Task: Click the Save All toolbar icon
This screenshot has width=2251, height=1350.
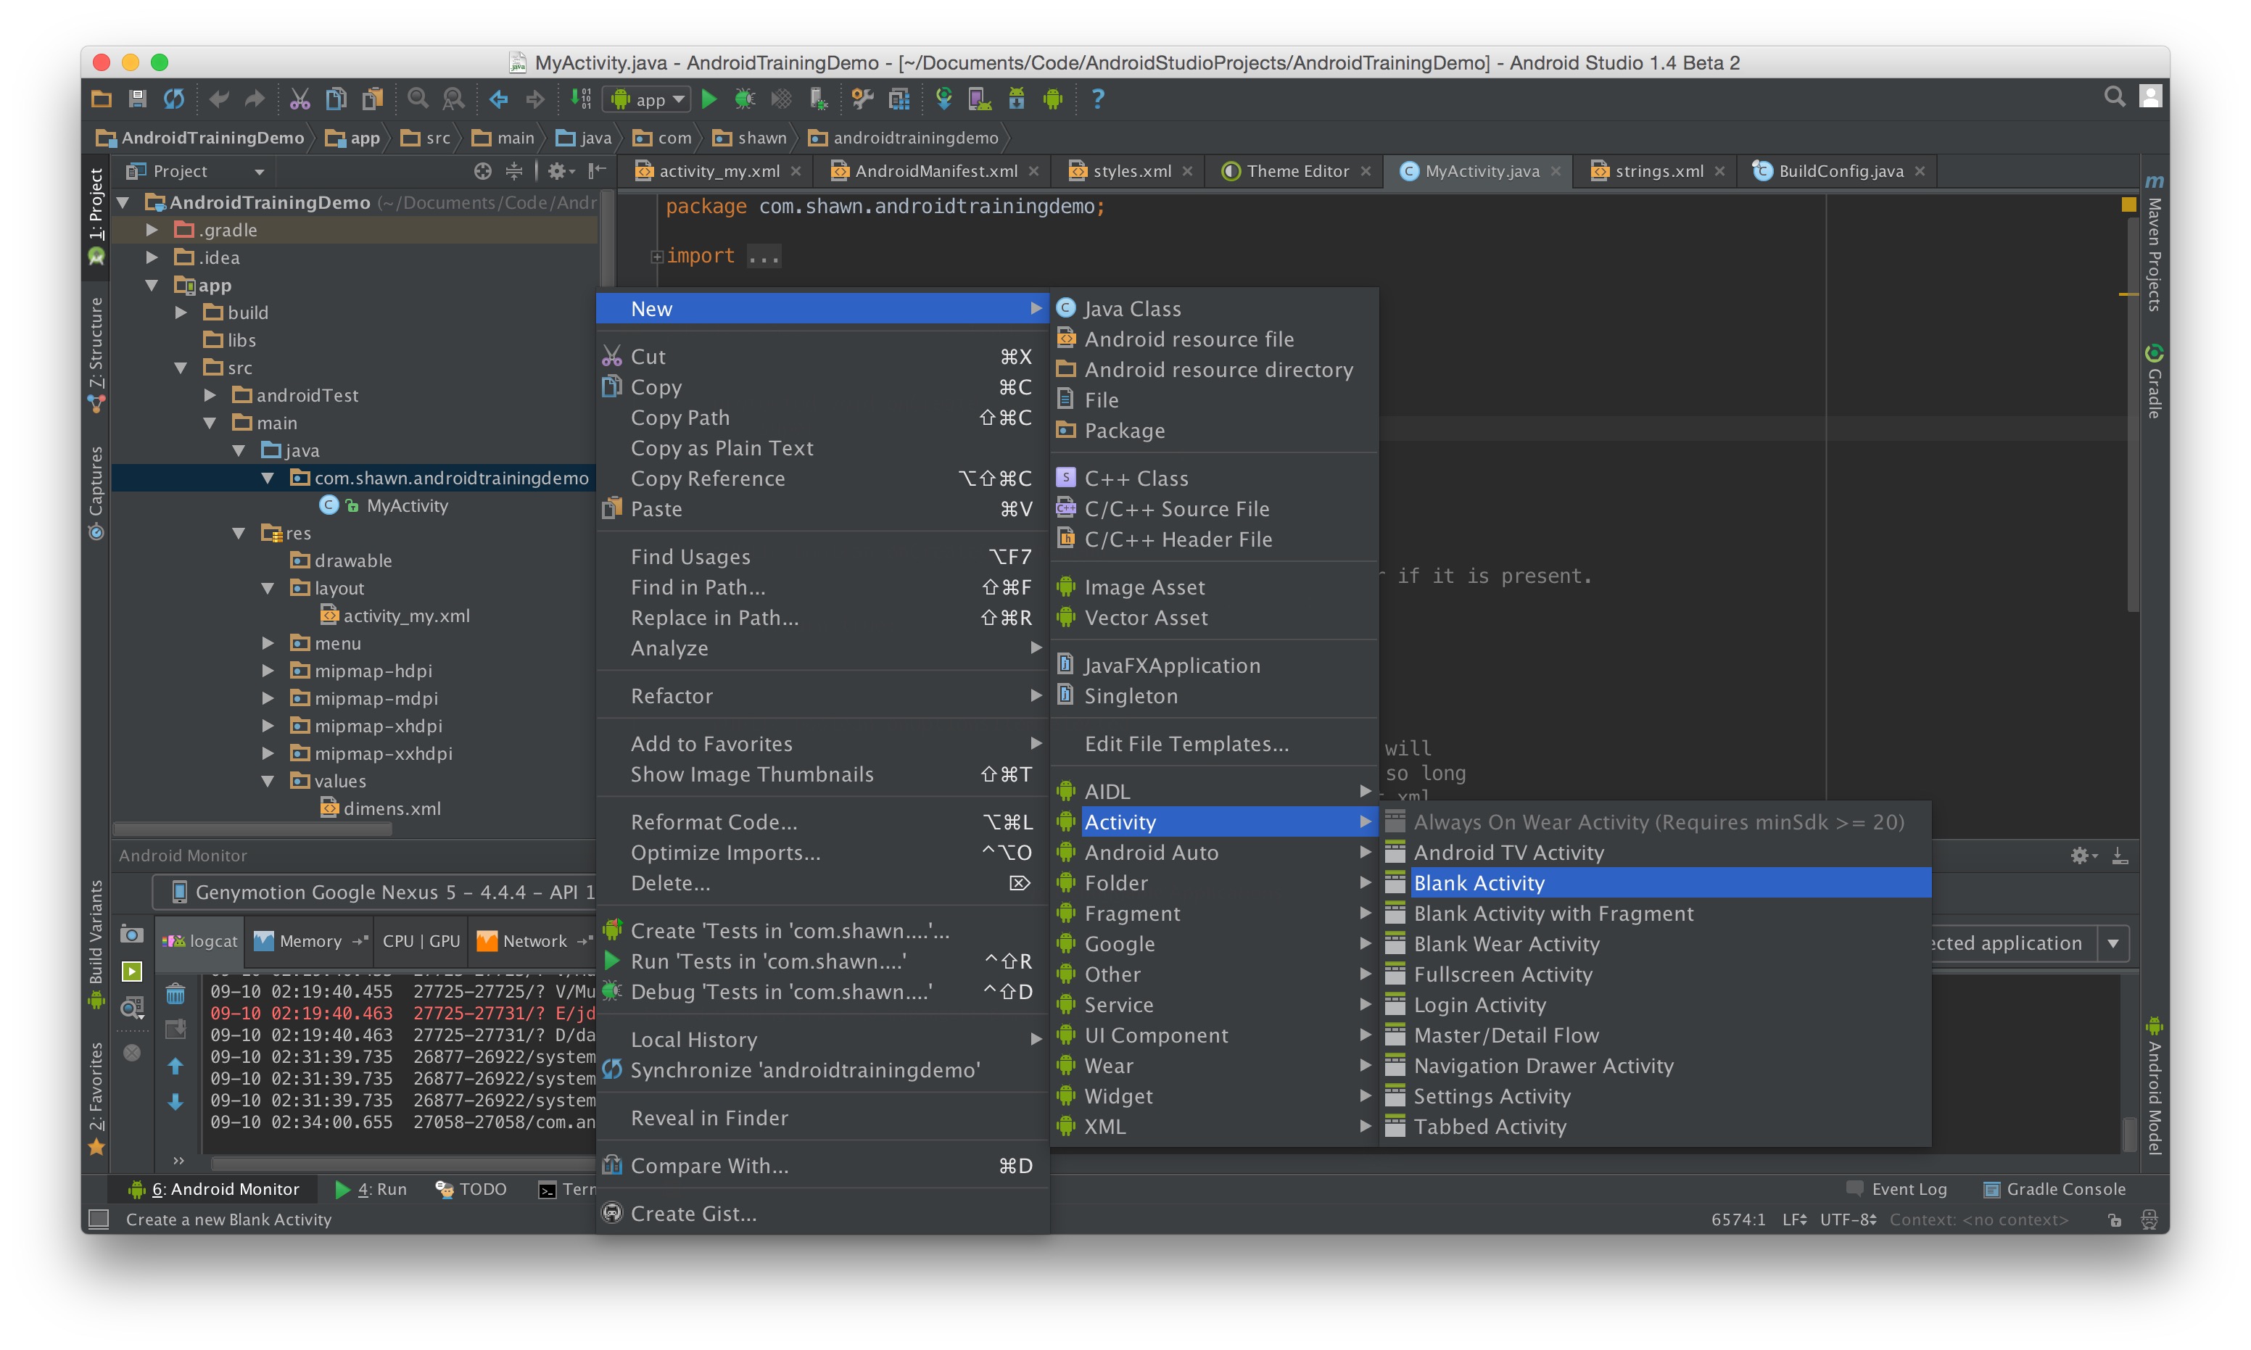Action: pos(137,99)
